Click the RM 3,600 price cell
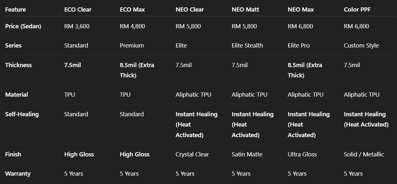397x184 pixels. 77,26
